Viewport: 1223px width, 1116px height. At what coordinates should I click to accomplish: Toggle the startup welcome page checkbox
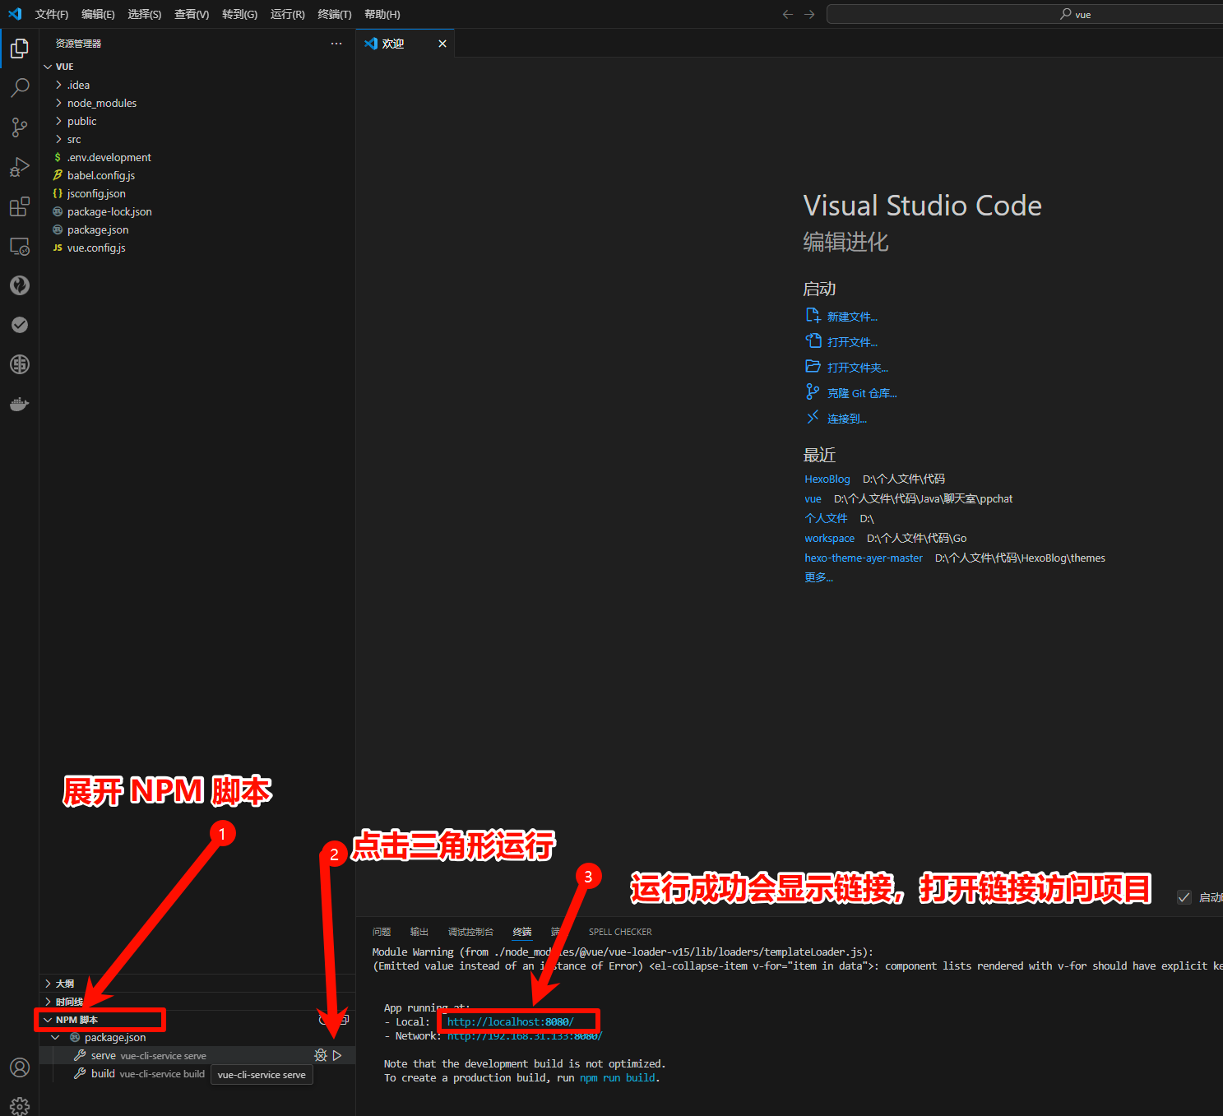coord(1184,897)
